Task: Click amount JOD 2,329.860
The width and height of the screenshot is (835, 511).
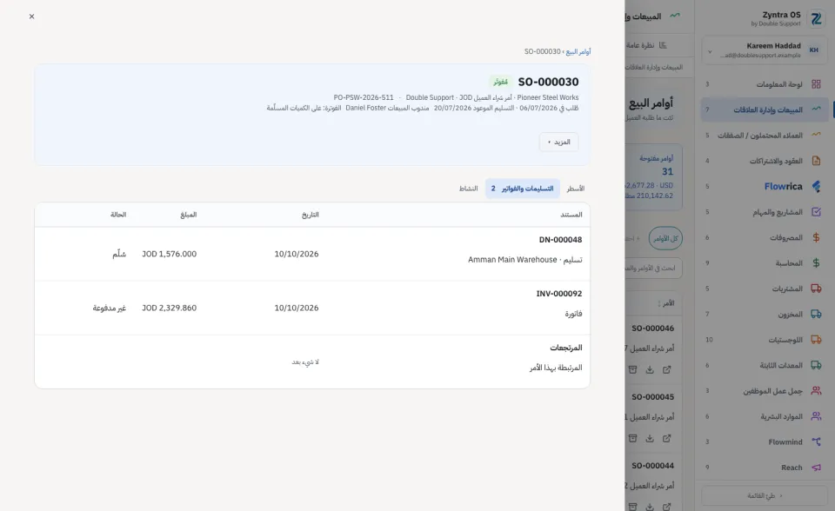Action: 170,308
